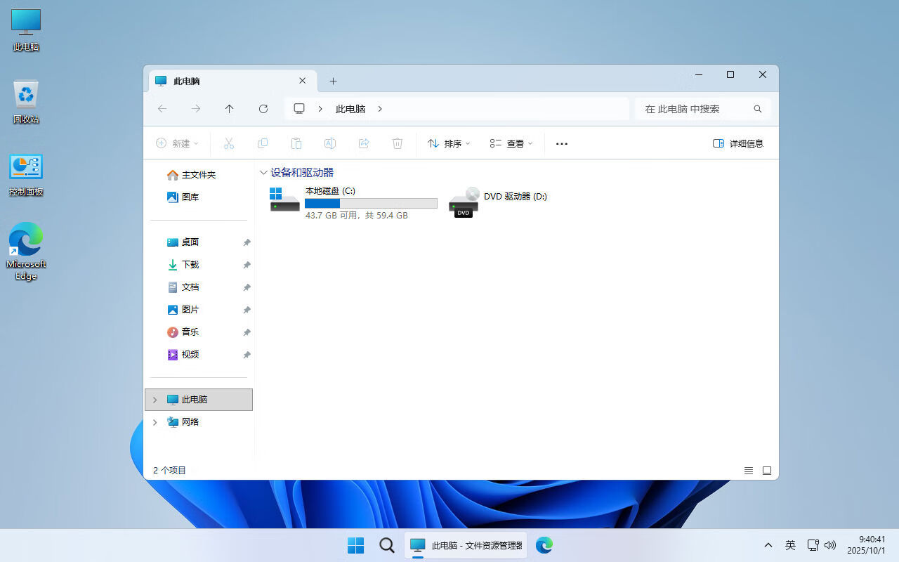
Task: Click the Paste icon in the toolbar
Action: [x=296, y=143]
